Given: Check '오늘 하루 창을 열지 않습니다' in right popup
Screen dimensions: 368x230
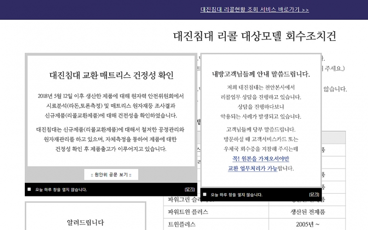Looking at the screenshot, I should point(205,195).
